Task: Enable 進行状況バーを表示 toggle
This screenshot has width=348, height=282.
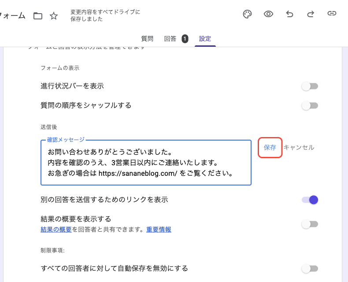Action: click(310, 86)
